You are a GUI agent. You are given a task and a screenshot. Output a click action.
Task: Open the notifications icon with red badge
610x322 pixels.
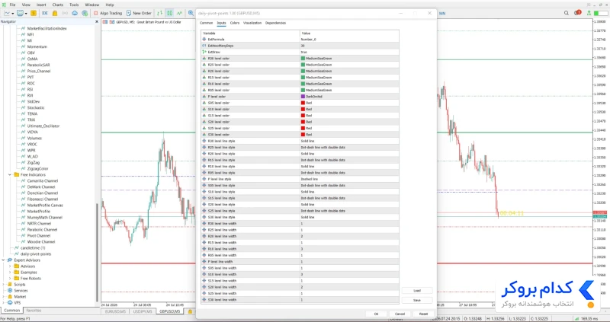(x=577, y=13)
